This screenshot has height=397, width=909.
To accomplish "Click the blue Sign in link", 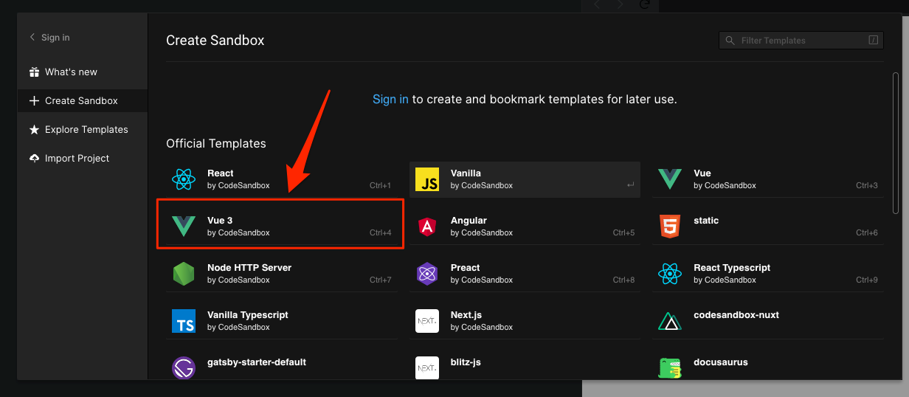I will tap(390, 99).
